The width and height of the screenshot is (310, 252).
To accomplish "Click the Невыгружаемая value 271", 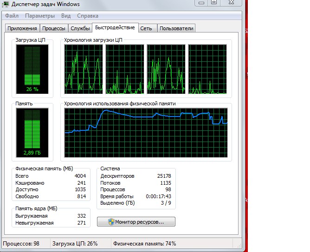I will [x=82, y=223].
